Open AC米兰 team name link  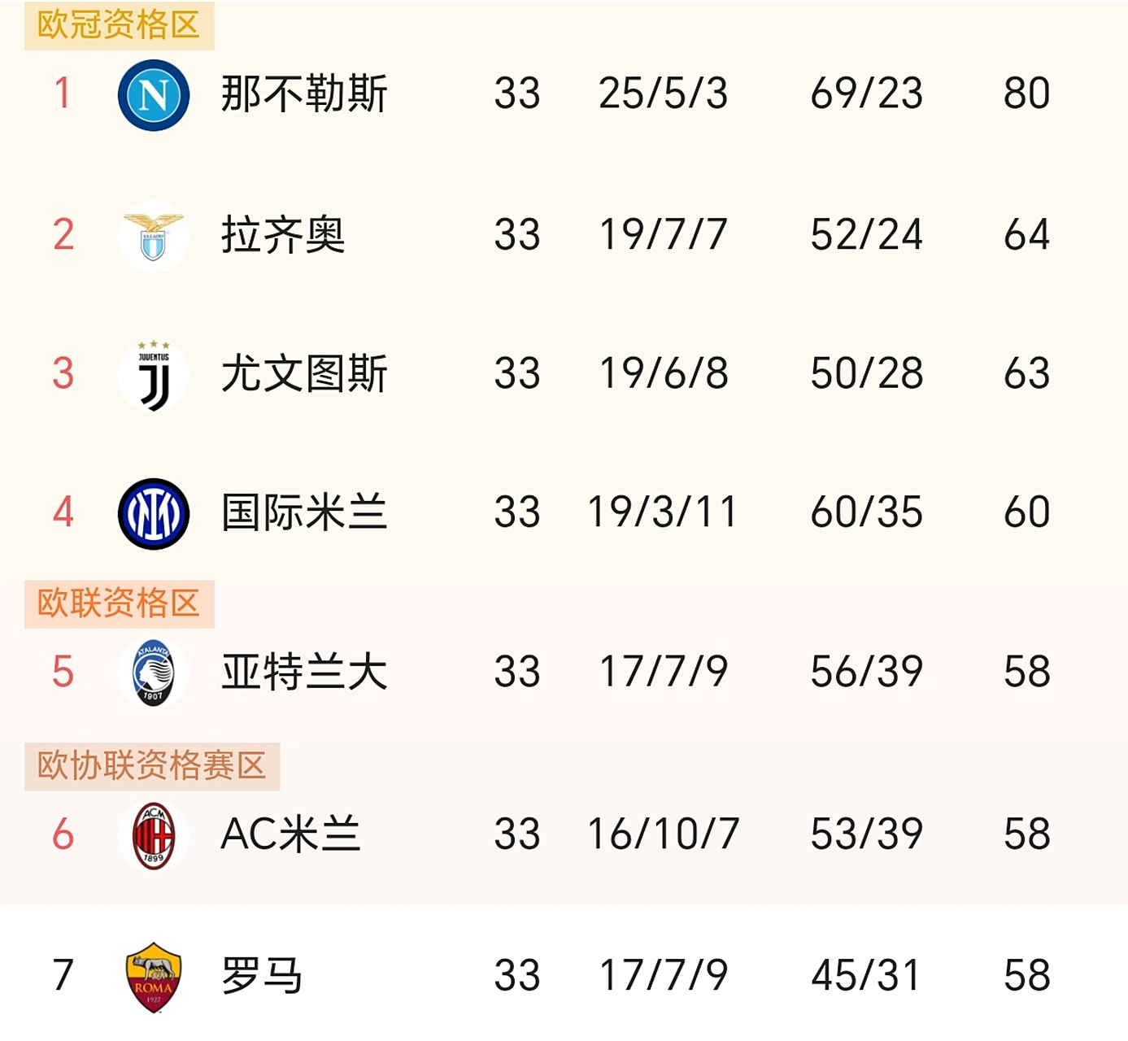[290, 834]
